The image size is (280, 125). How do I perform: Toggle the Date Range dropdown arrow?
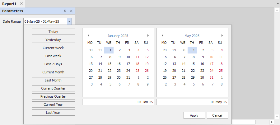(69, 21)
